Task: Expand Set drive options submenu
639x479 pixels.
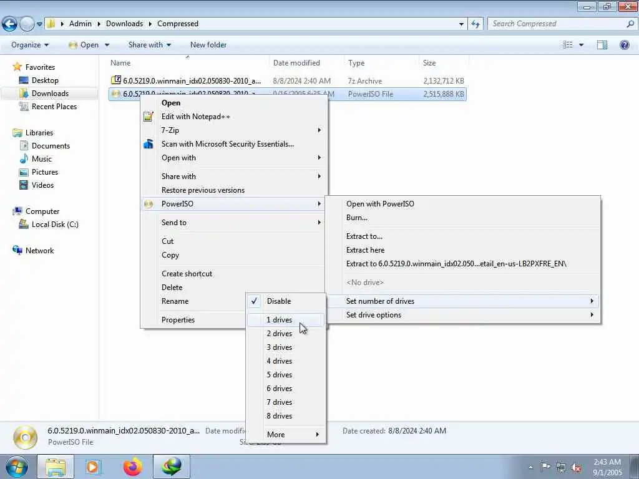Action: [463, 315]
